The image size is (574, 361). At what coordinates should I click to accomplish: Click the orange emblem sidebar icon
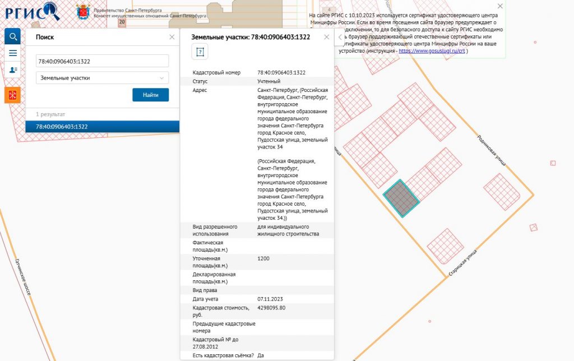pos(12,95)
